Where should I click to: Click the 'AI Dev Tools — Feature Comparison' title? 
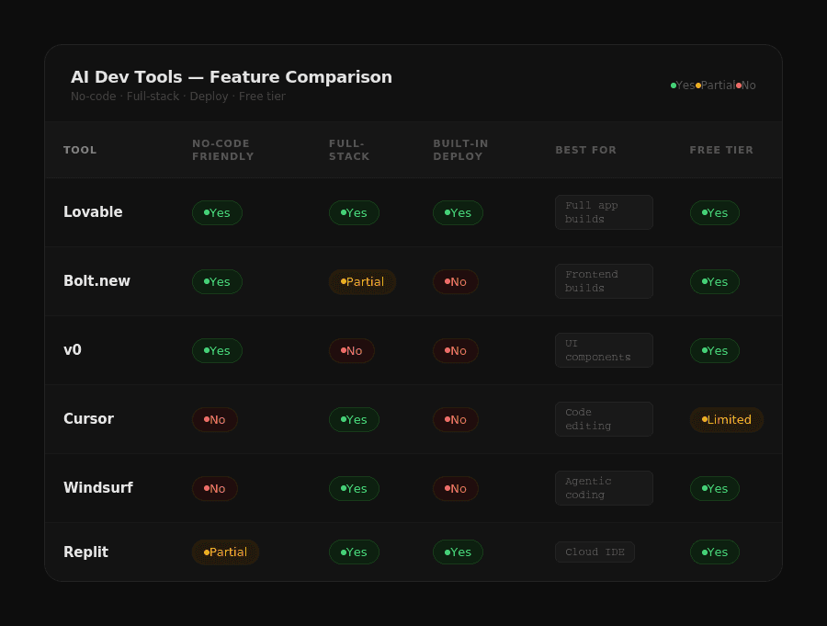pyautogui.click(x=232, y=77)
